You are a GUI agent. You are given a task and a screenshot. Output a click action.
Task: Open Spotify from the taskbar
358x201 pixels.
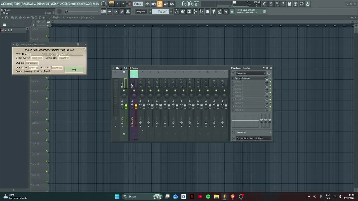208,197
